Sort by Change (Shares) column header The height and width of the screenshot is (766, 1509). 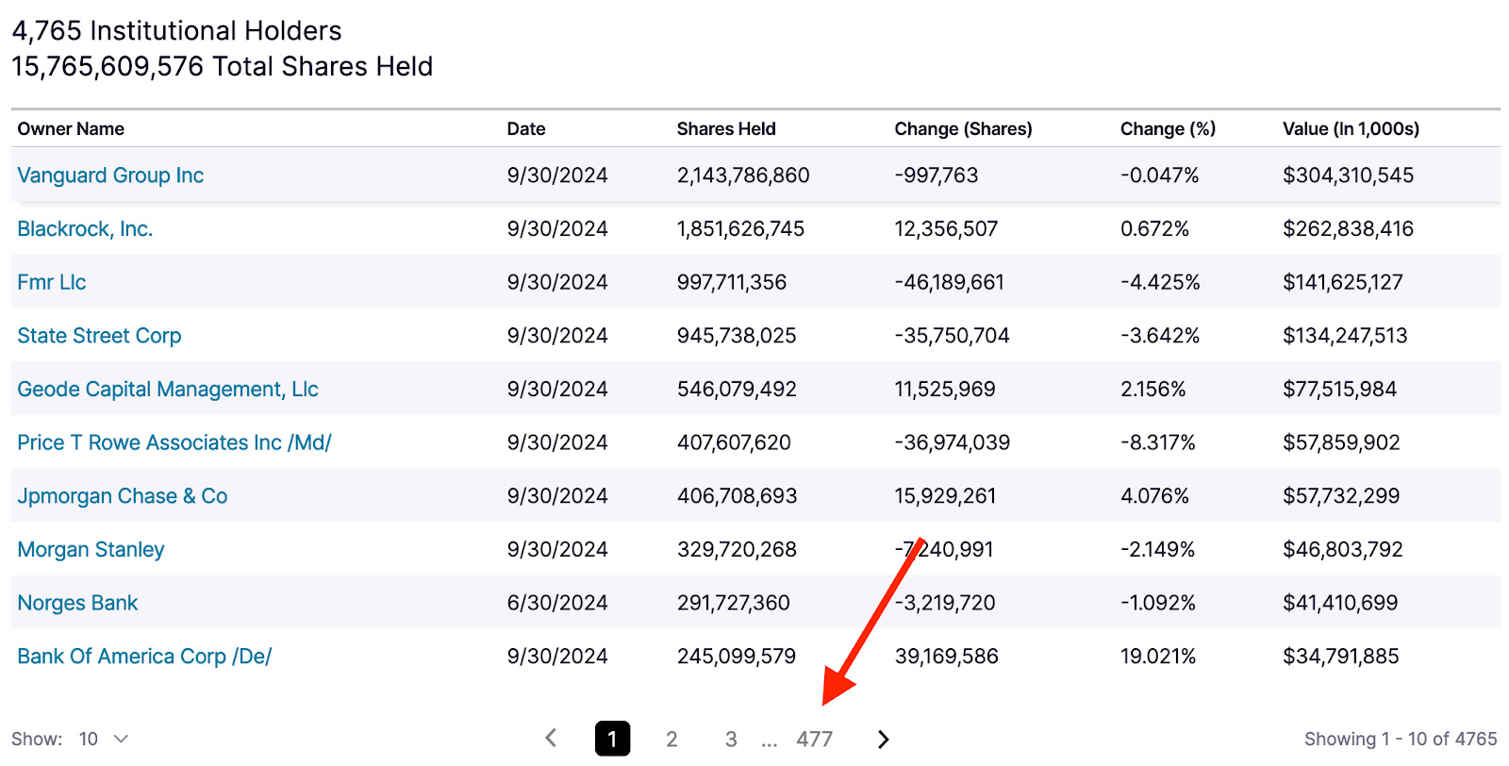coord(963,129)
